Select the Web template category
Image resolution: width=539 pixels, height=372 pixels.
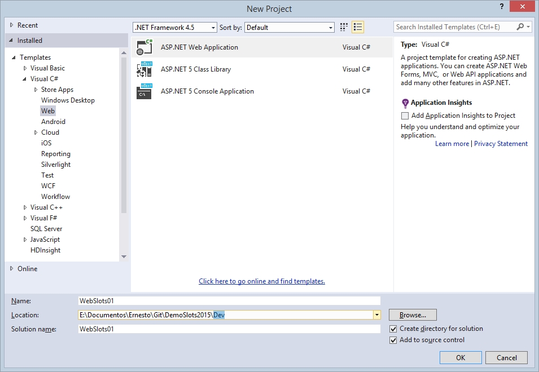point(48,111)
